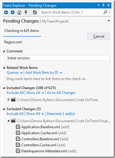Image resolution: width=115 pixels, height=158 pixels.
Task: Collapse the Related Work Items section
Action: point(4,68)
